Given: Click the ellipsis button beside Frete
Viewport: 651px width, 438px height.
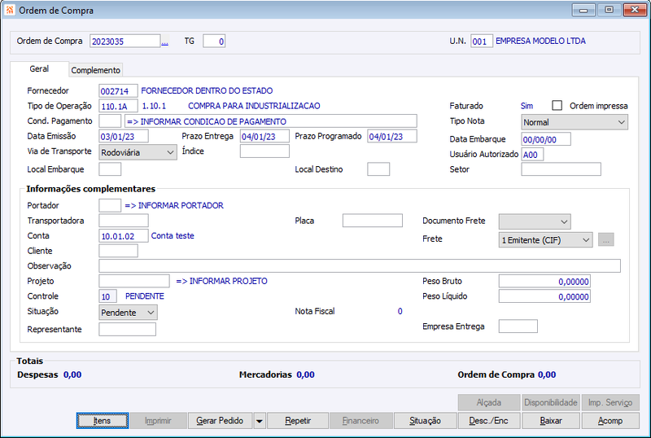Looking at the screenshot, I should tap(605, 240).
